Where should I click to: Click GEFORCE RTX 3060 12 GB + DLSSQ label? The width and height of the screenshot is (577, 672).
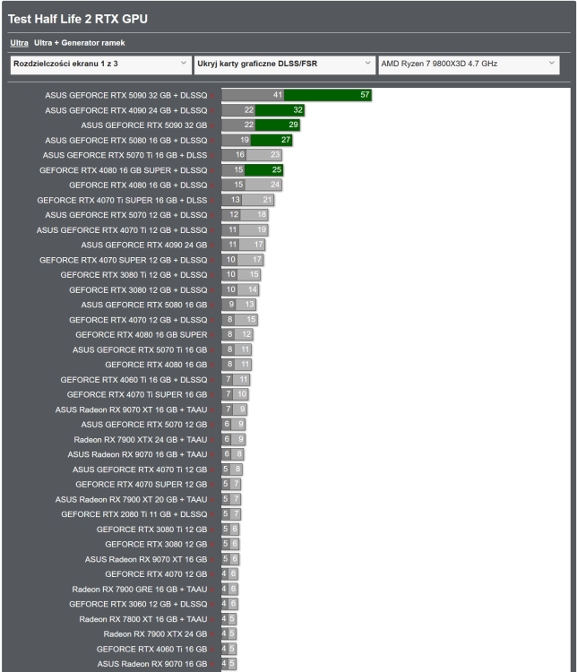[138, 604]
